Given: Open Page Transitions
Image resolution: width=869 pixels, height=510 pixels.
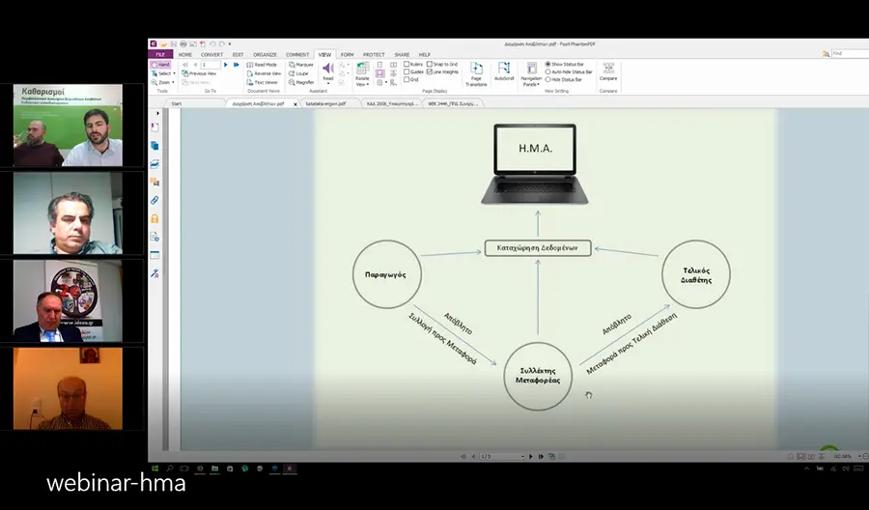Looking at the screenshot, I should (x=476, y=73).
